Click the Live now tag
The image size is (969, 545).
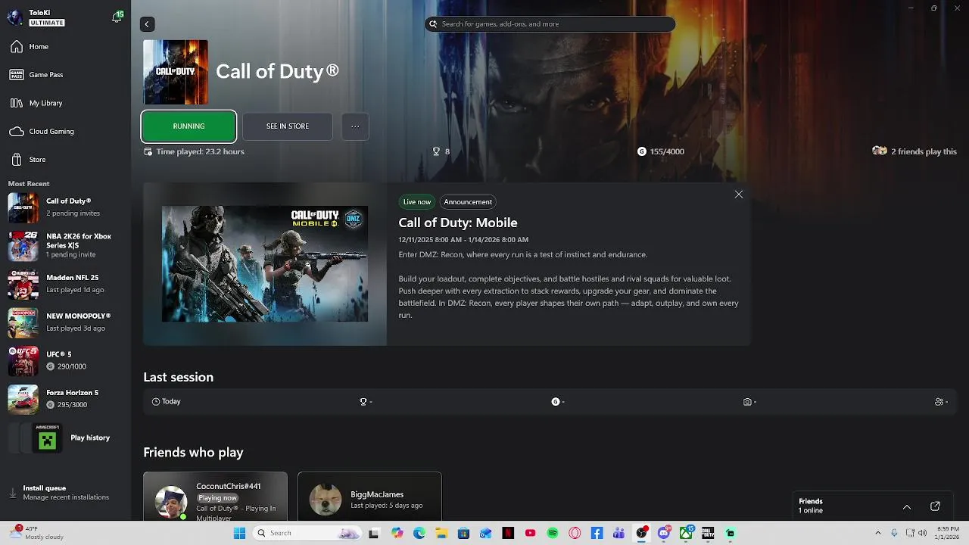point(417,202)
